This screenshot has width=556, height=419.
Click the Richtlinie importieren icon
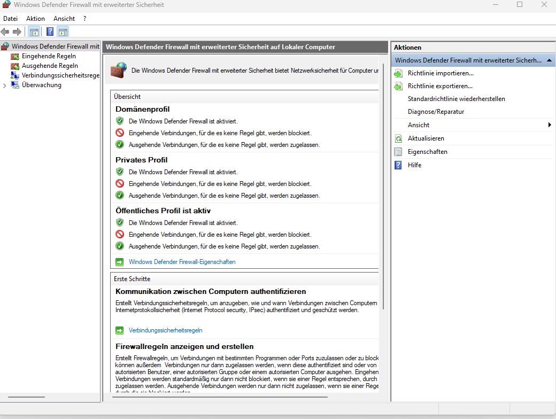click(398, 73)
